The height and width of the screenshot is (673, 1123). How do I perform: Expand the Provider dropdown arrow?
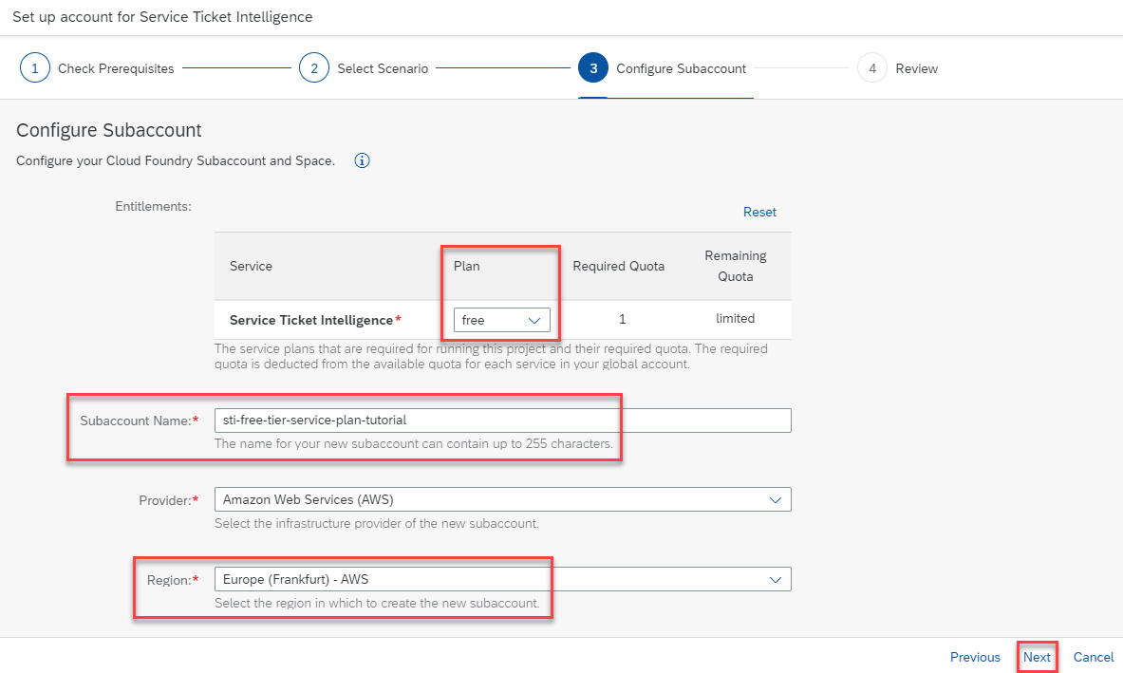(x=775, y=499)
